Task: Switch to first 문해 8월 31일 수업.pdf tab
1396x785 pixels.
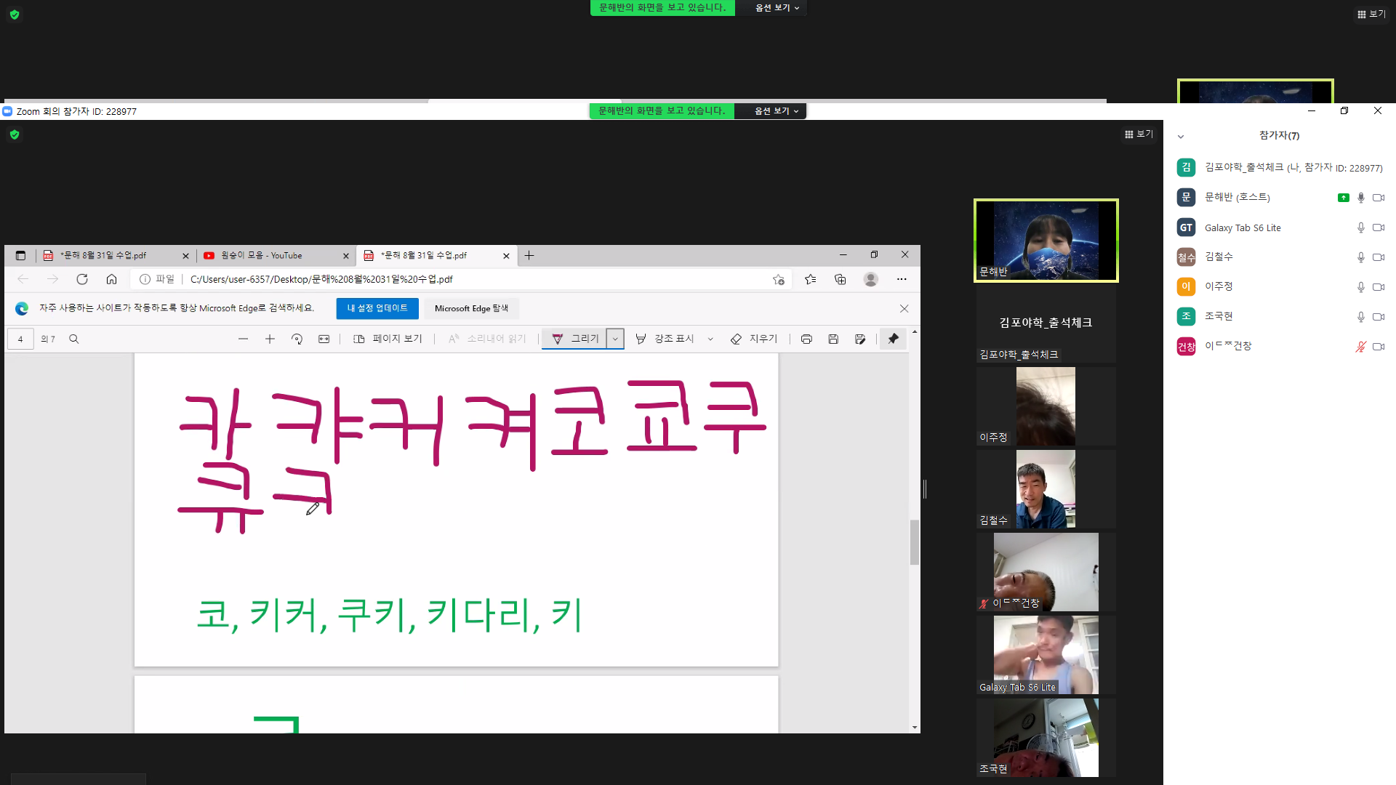Action: coord(116,255)
